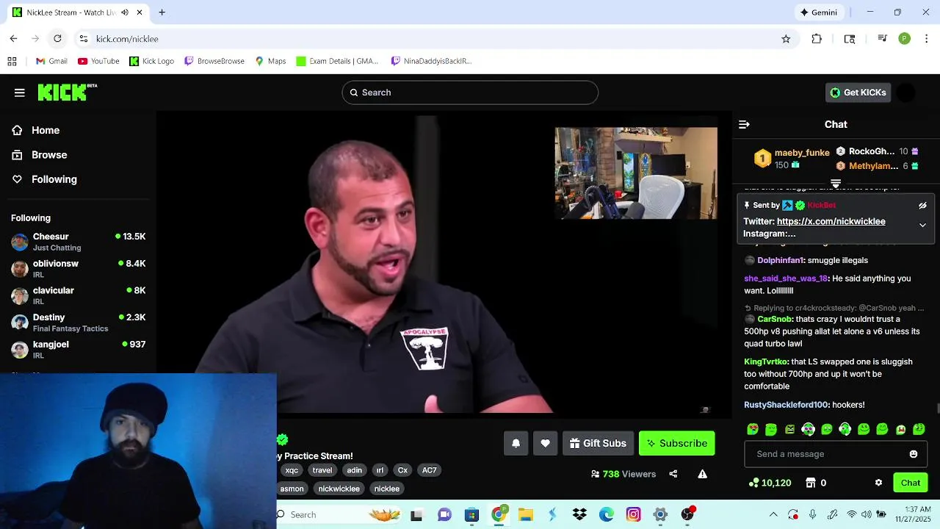Click CarSnob username in chat
The image size is (940, 529).
pyautogui.click(x=775, y=320)
